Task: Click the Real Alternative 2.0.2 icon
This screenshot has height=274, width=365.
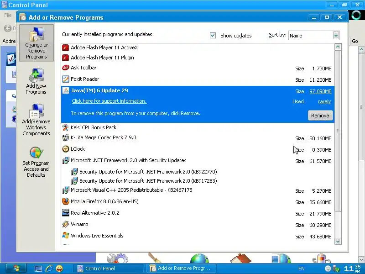Action: click(x=66, y=213)
